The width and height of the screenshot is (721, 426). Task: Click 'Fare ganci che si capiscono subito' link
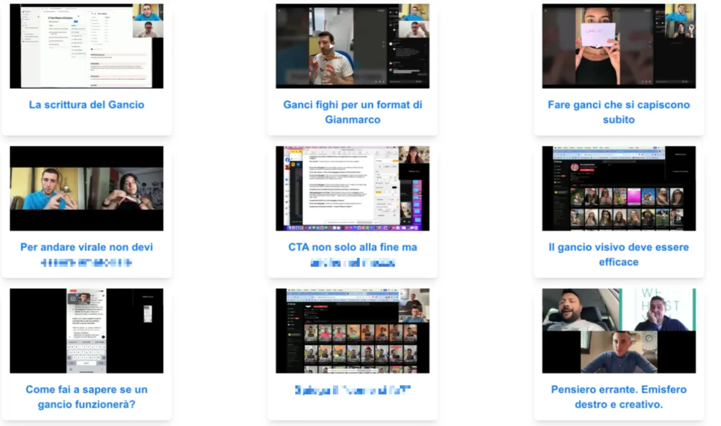tap(619, 112)
